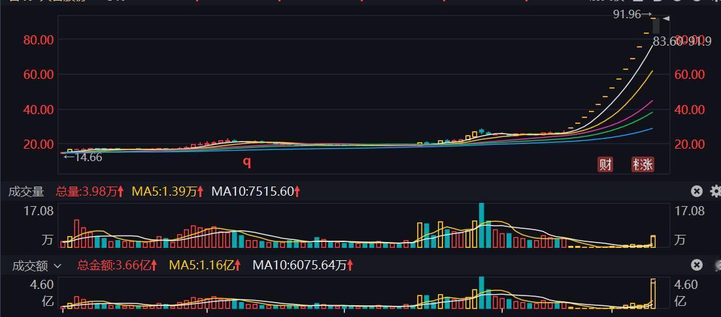
Task: Click the latest yellow turnover bar
Action: (x=653, y=293)
